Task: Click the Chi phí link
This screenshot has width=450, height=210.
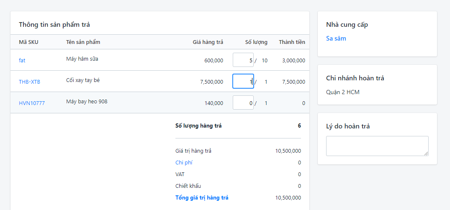Action: point(184,163)
